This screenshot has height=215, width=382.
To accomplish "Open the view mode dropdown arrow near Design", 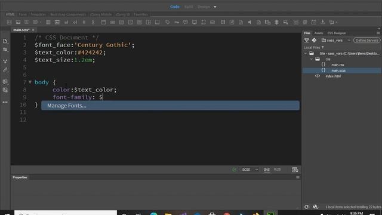I will pyautogui.click(x=215, y=7).
